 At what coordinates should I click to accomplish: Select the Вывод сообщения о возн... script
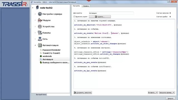pyautogui.click(x=56, y=62)
